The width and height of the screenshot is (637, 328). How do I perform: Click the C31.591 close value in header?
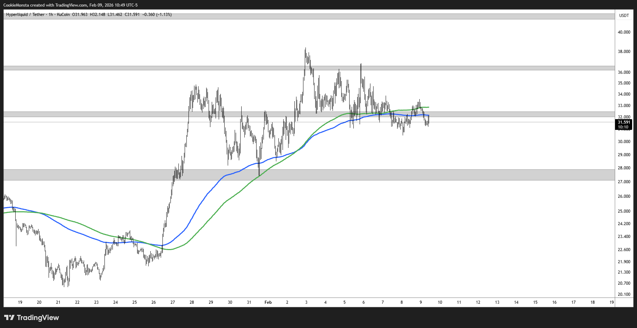[x=132, y=15]
